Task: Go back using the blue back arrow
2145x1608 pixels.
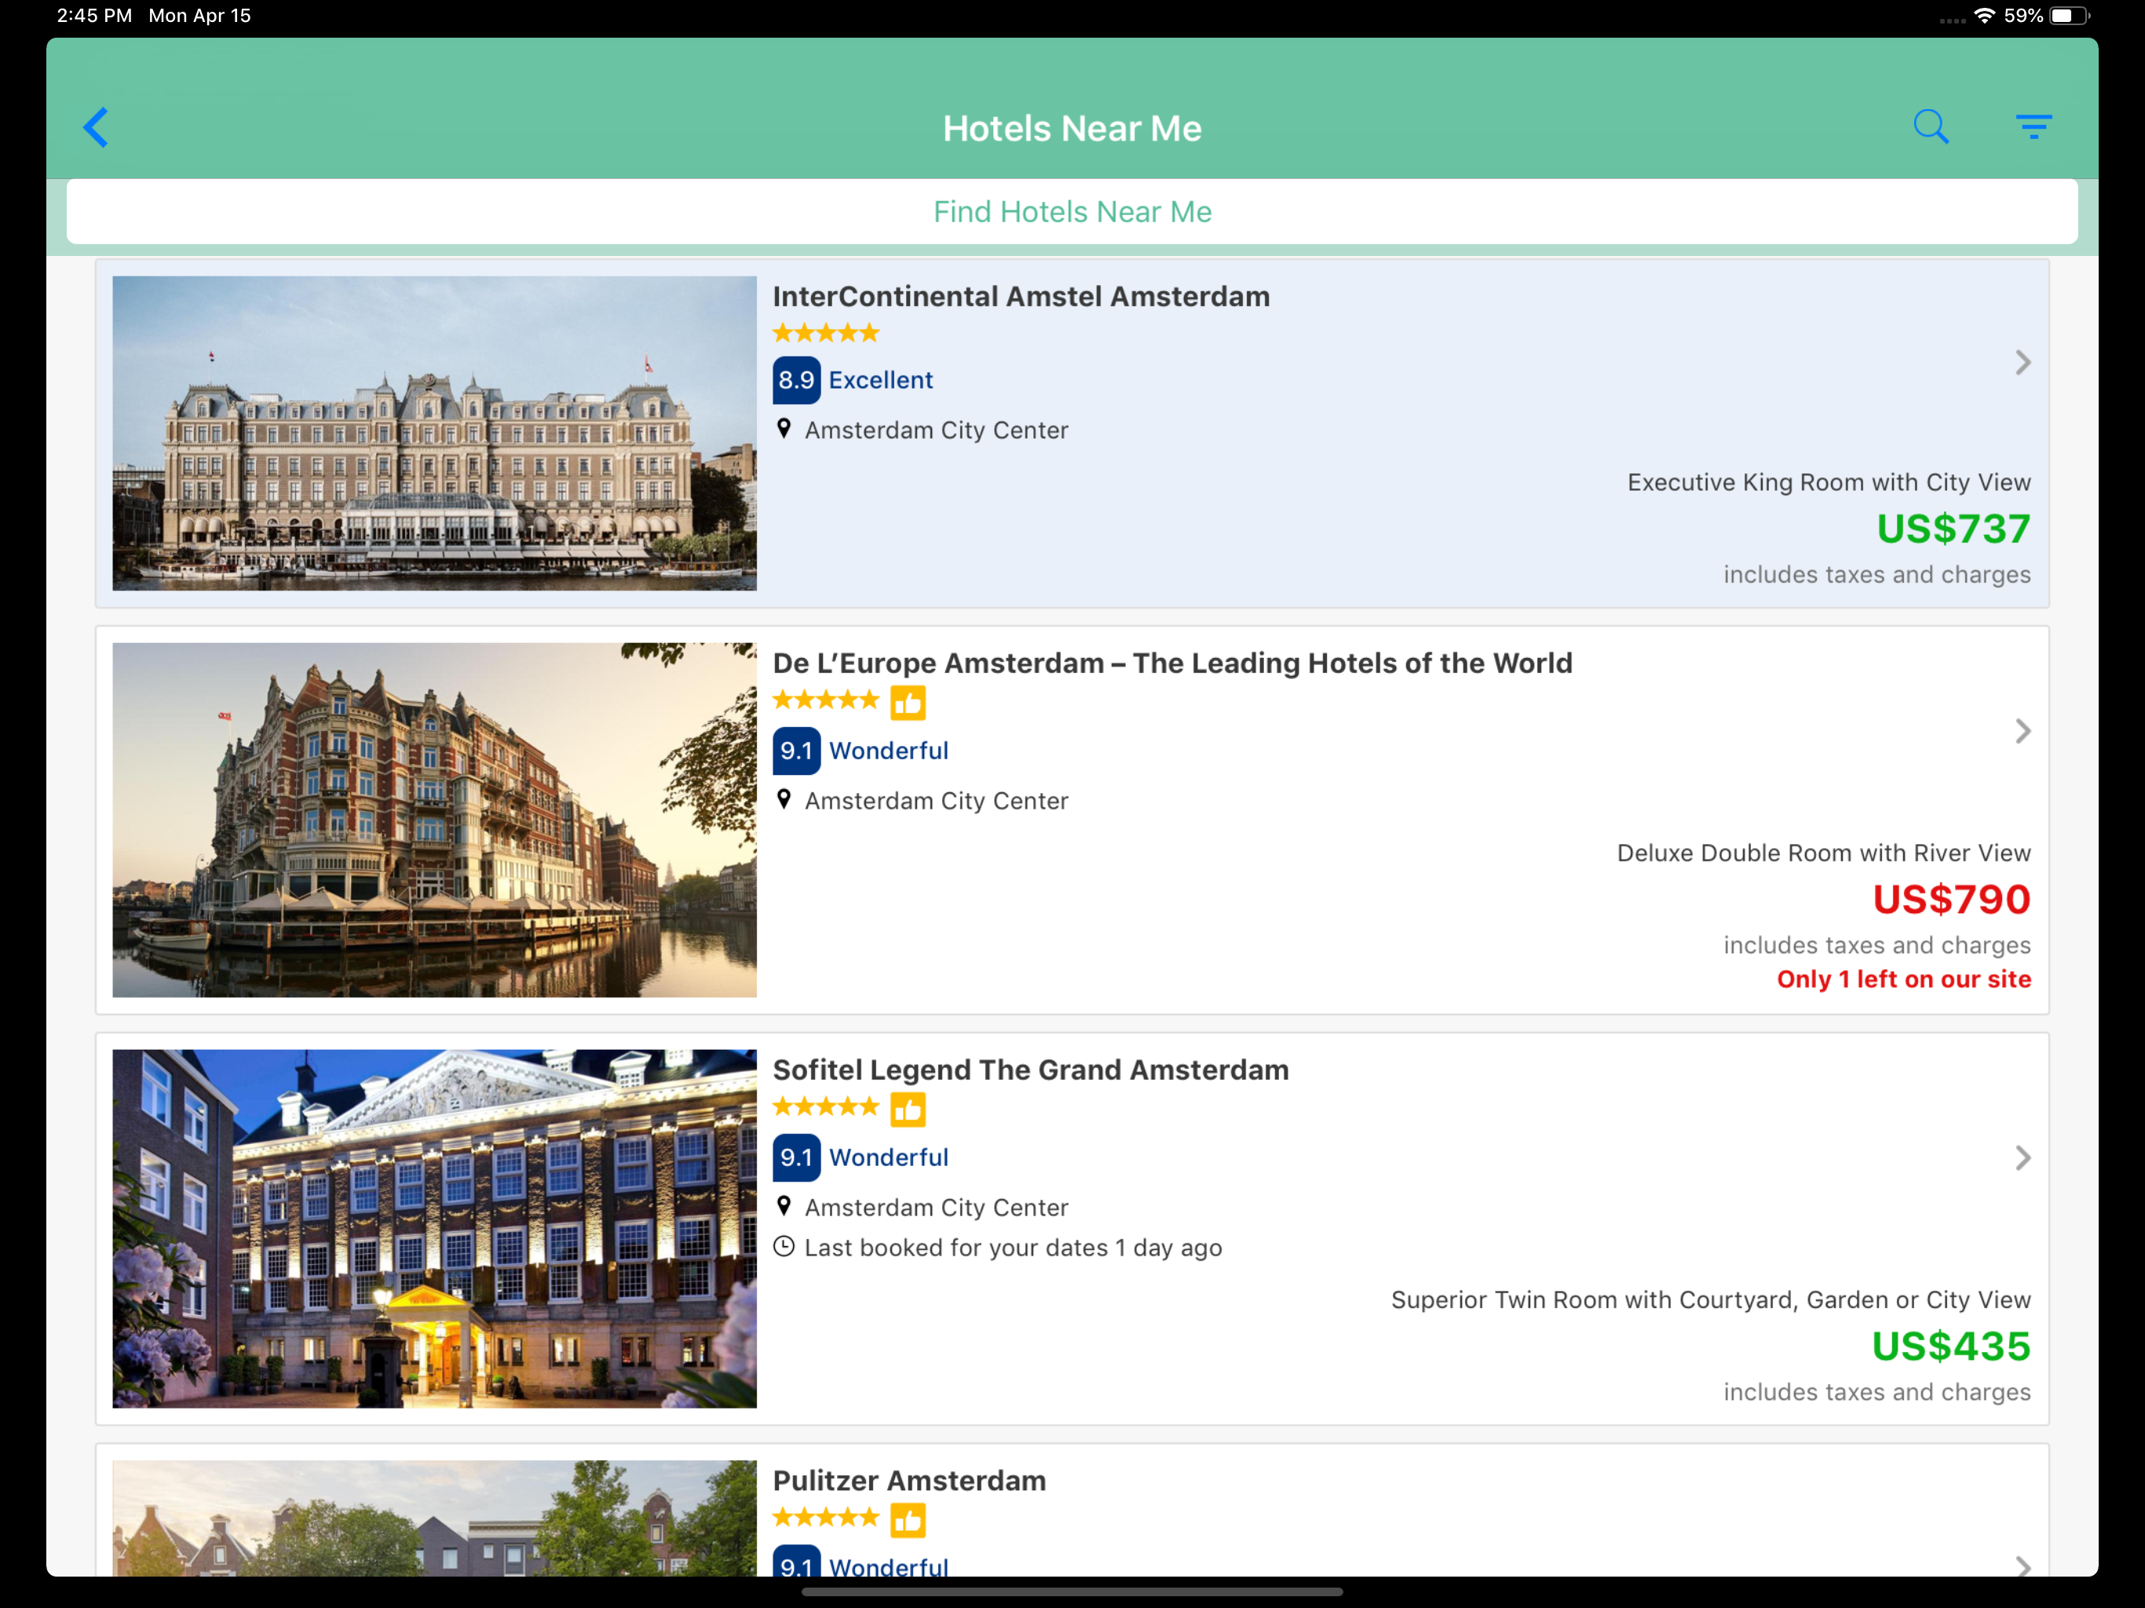Action: [x=96, y=127]
